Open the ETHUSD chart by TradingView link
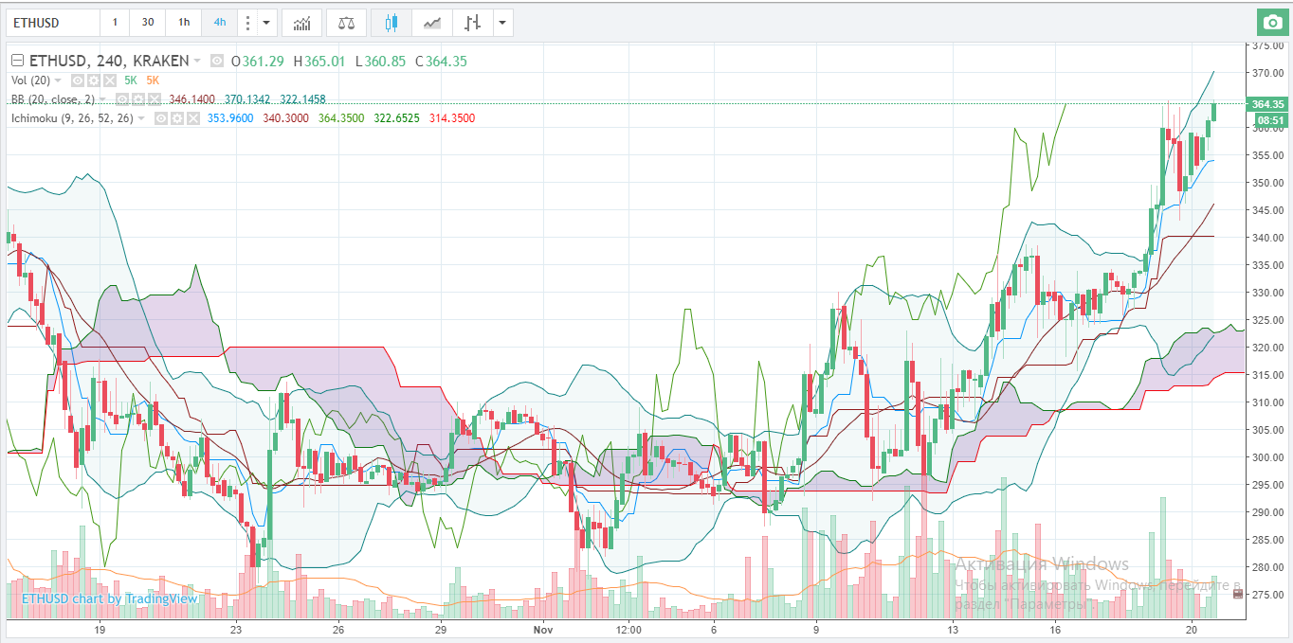Screen dimensions: 1293x643 click(x=109, y=598)
